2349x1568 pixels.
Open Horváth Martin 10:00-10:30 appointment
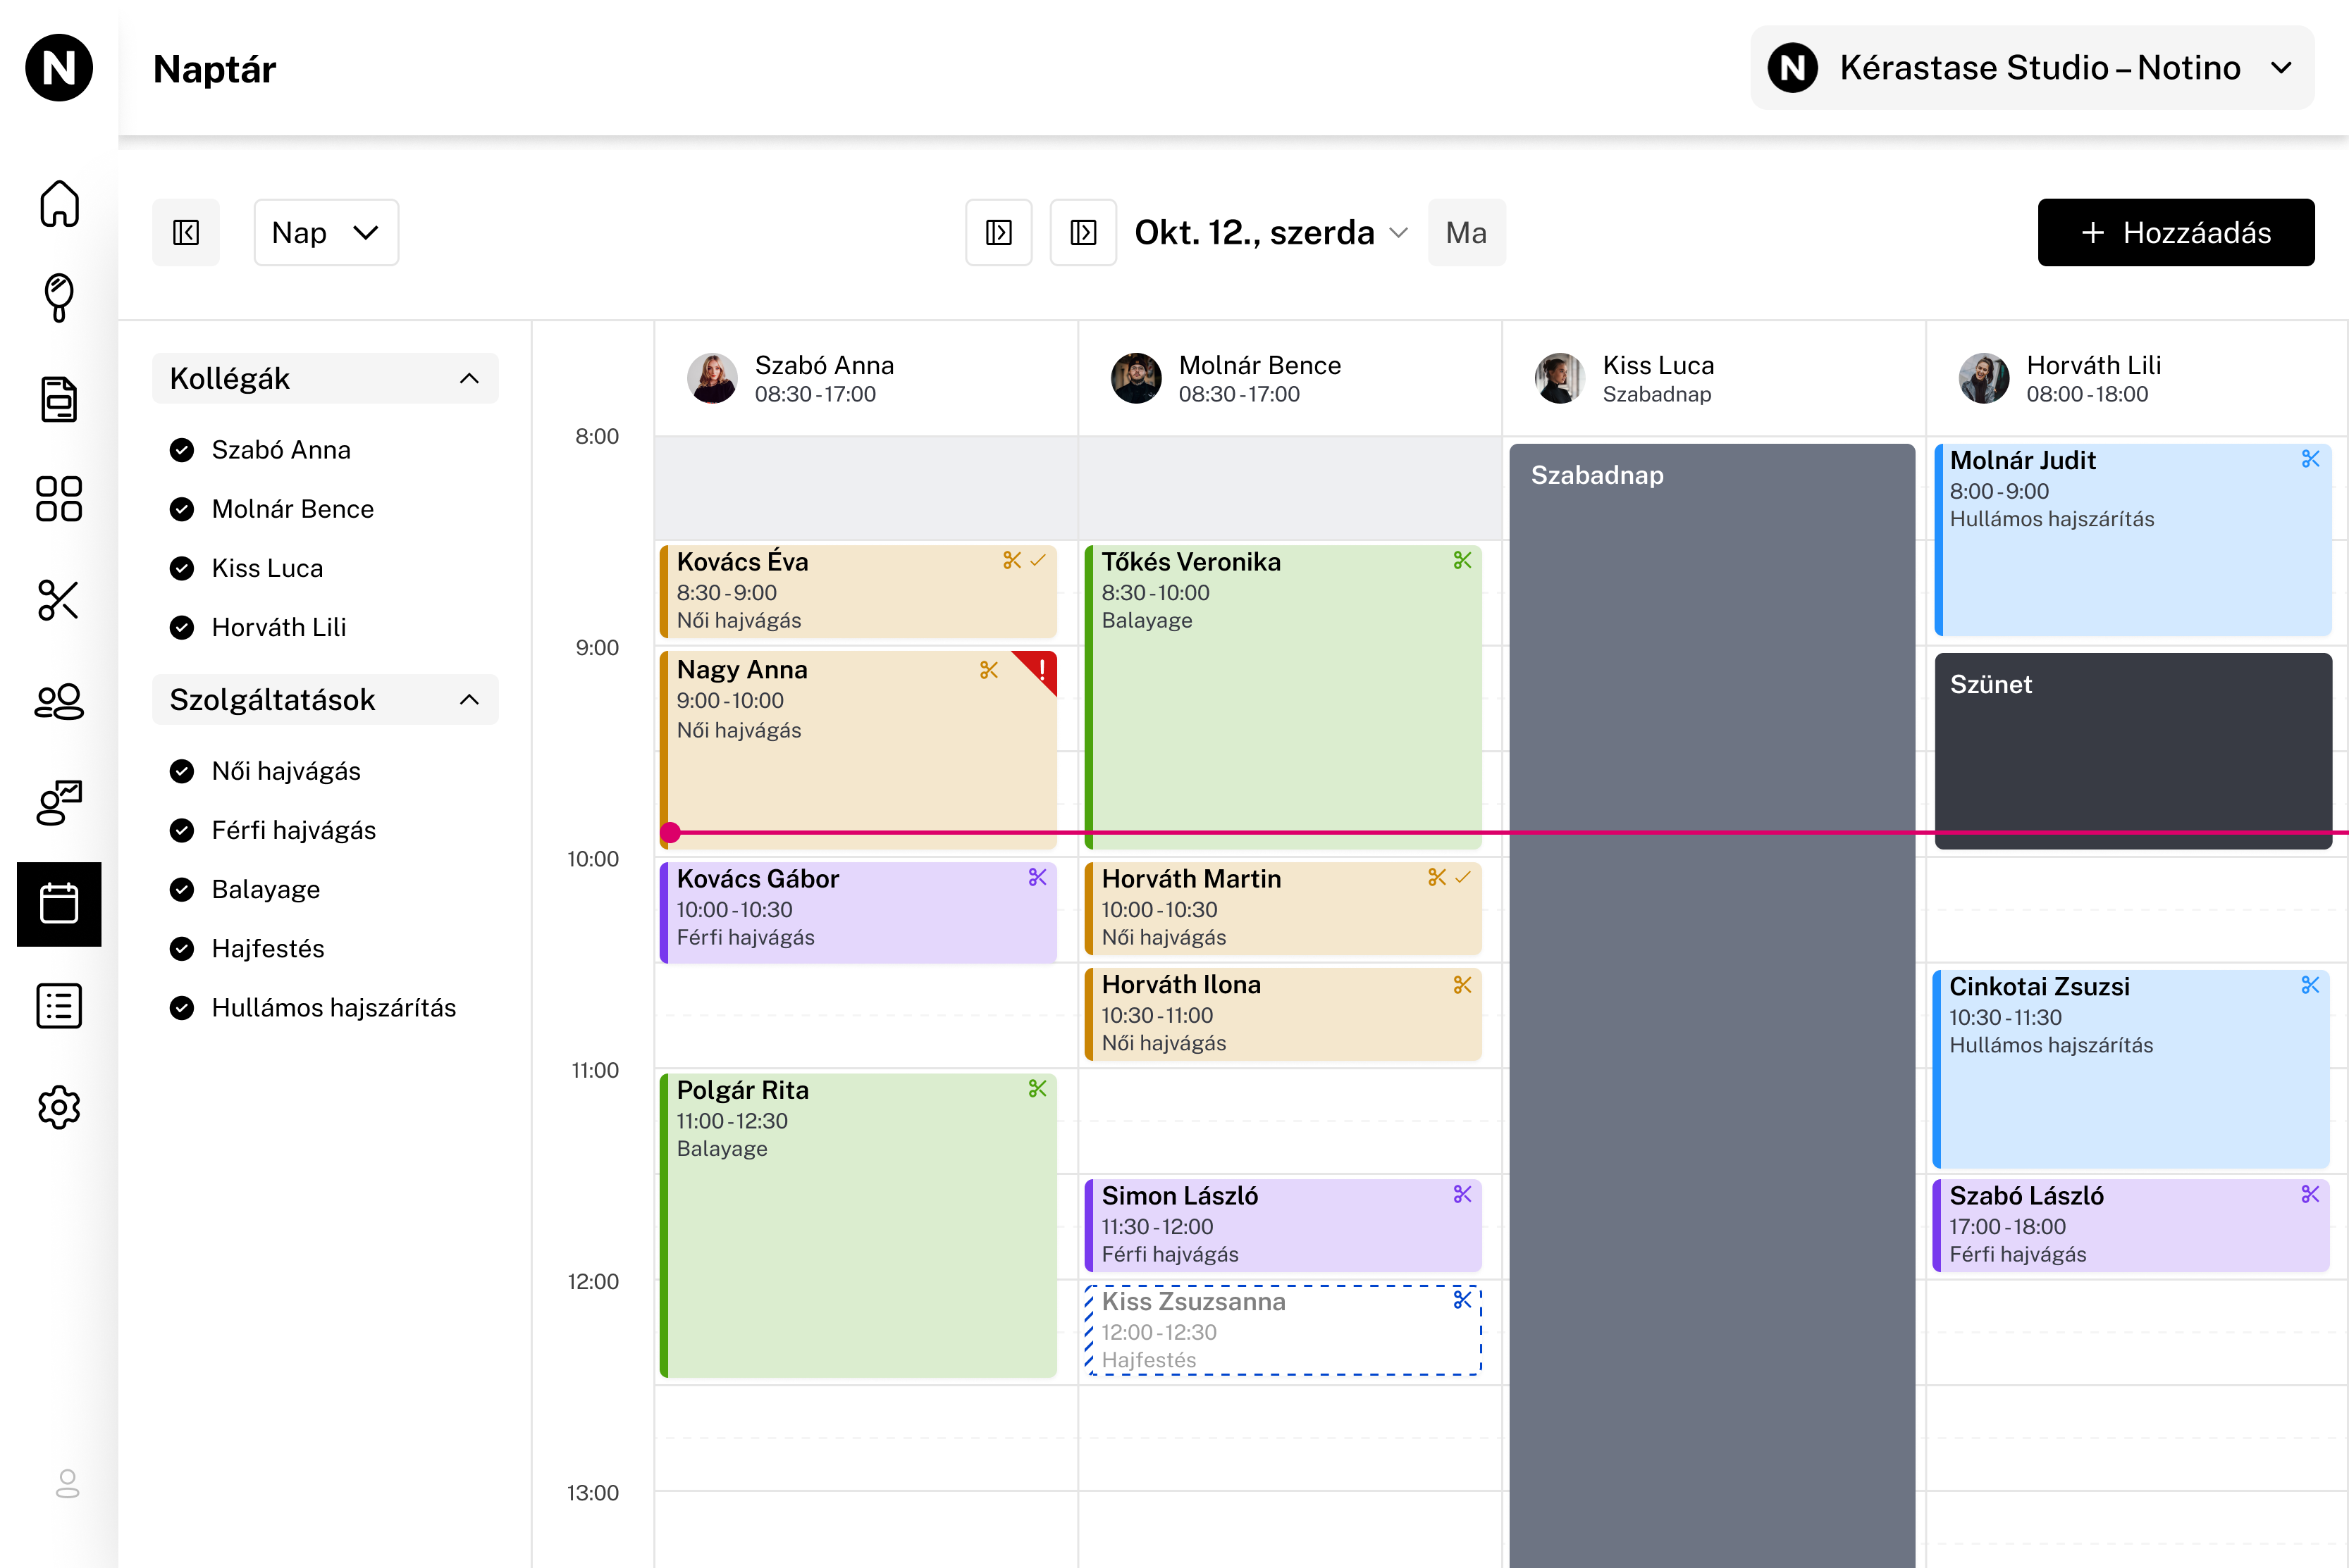pos(1283,908)
